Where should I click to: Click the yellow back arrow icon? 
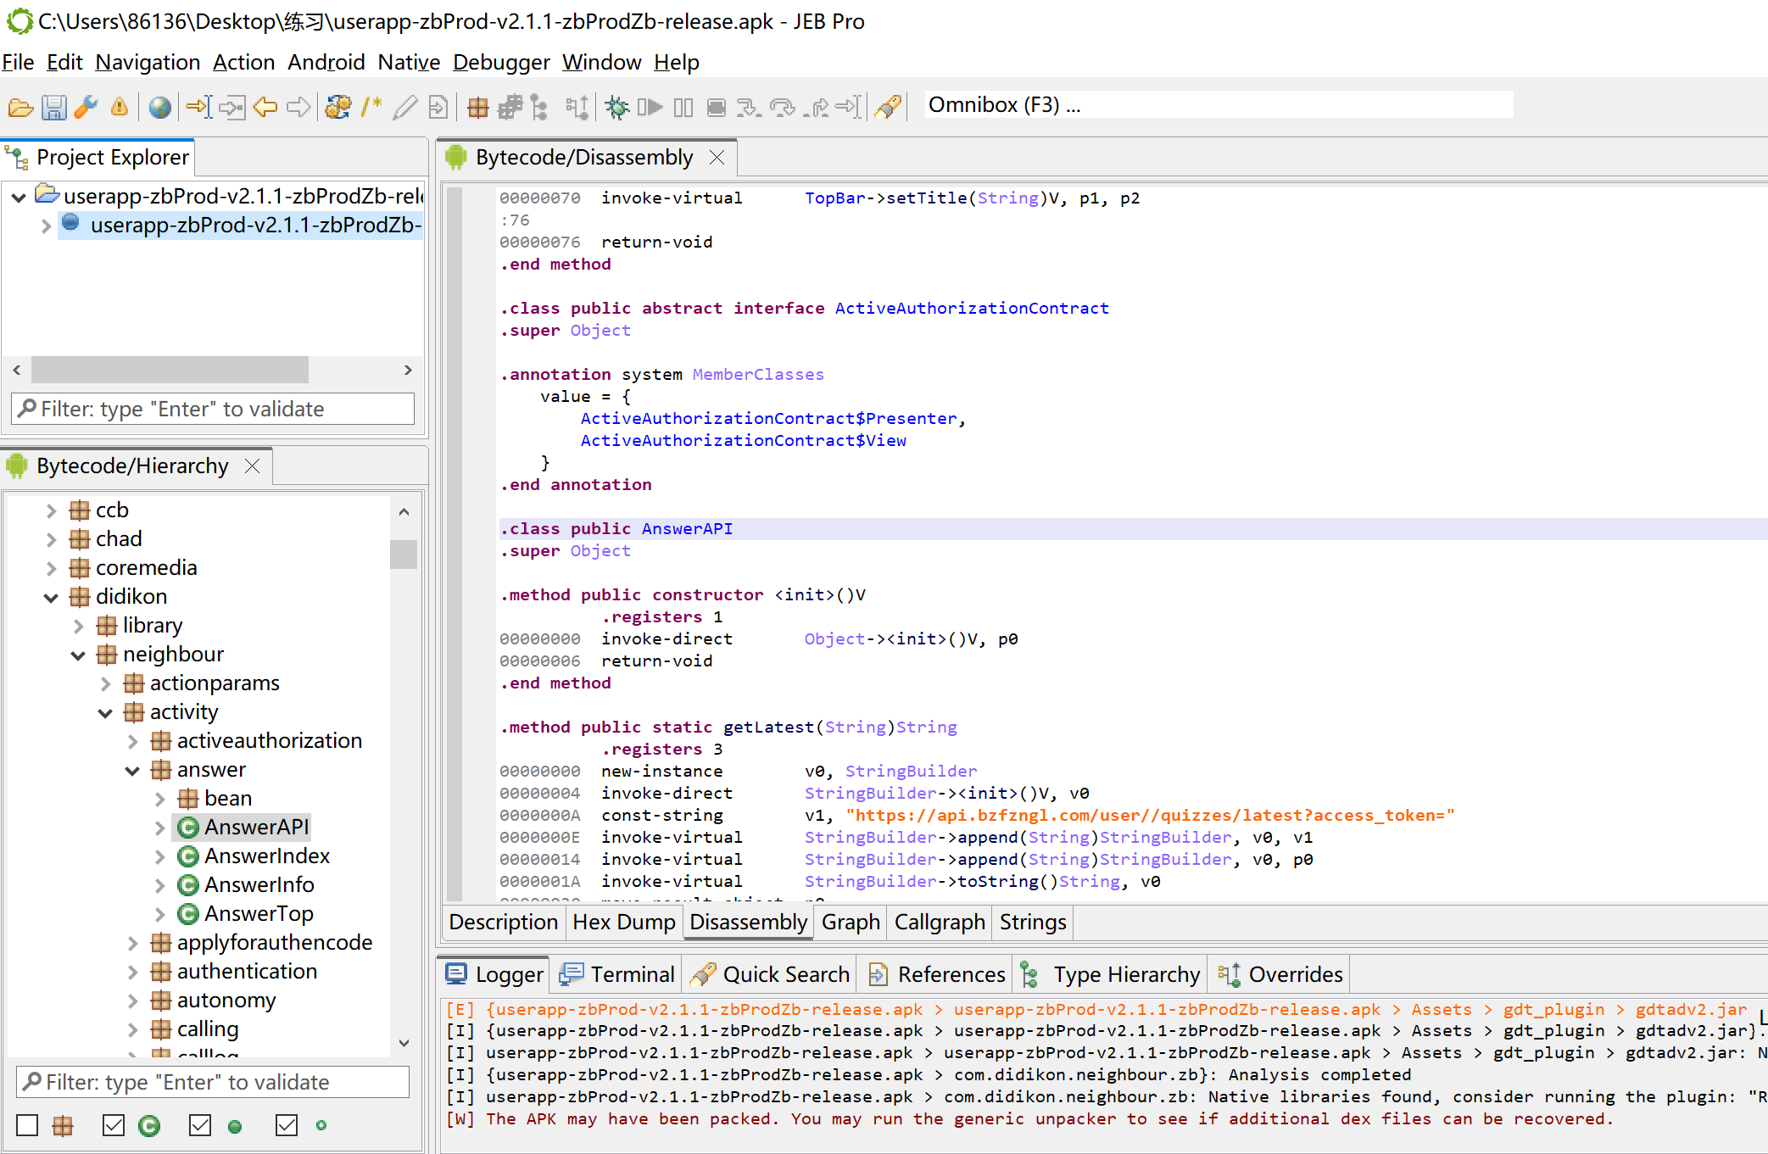pyautogui.click(x=265, y=107)
